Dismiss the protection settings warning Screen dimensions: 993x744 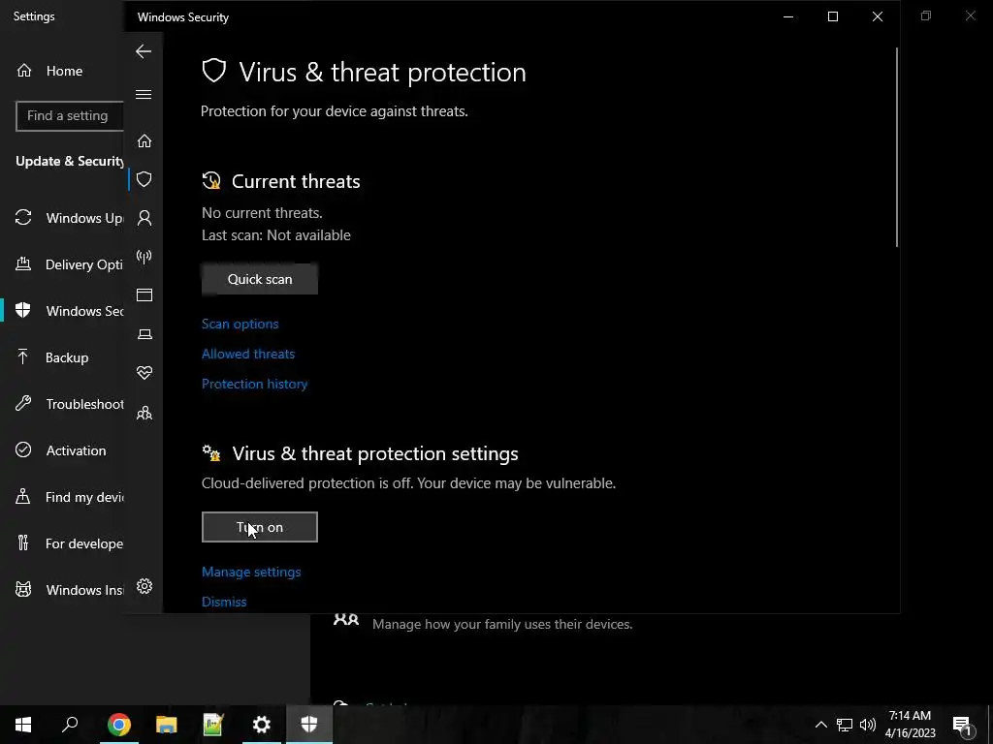coord(224,602)
